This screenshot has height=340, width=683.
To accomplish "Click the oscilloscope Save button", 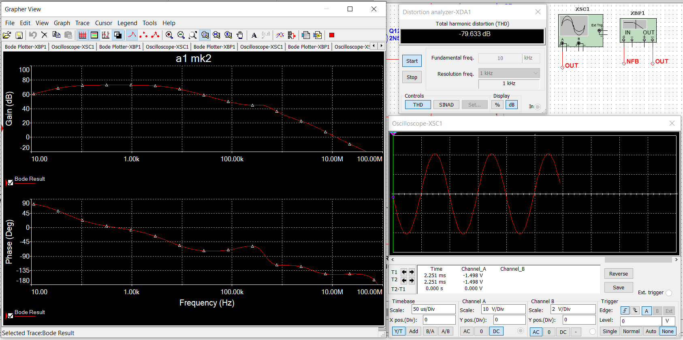I will pos(619,287).
